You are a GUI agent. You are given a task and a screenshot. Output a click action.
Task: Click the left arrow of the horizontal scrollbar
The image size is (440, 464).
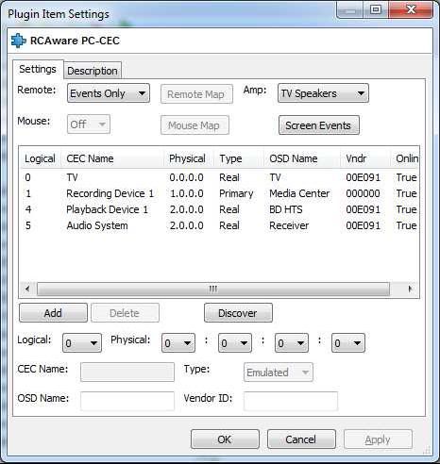click(27, 289)
